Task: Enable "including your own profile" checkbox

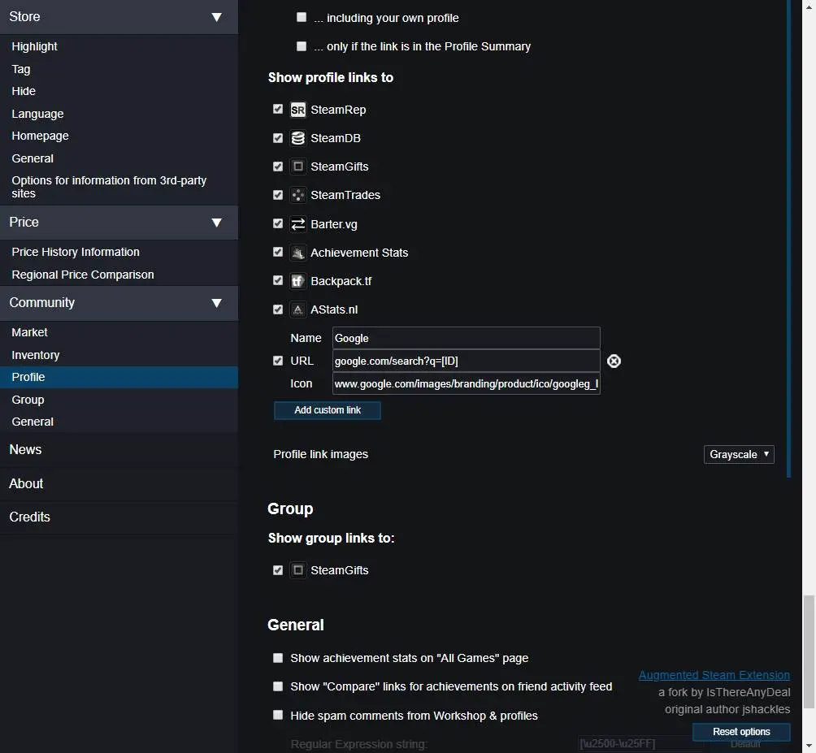Action: point(302,17)
